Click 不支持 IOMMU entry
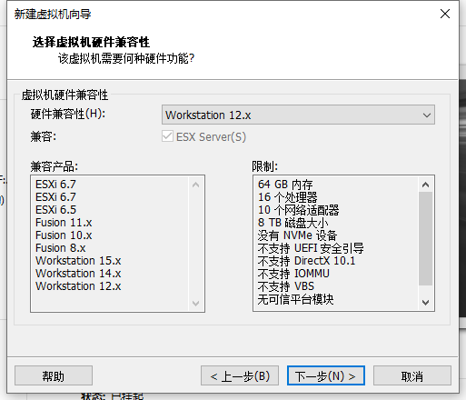The image size is (466, 400). (293, 274)
